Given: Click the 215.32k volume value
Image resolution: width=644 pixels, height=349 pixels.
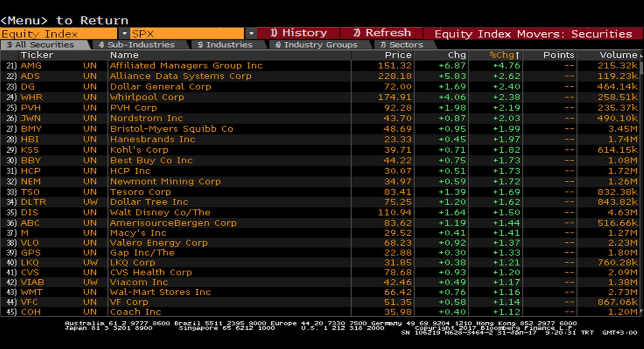Looking at the screenshot, I should click(x=618, y=65).
